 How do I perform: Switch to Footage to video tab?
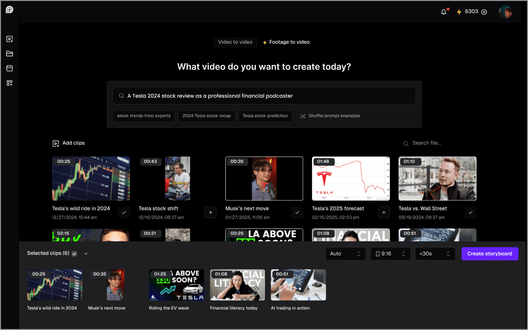pyautogui.click(x=286, y=42)
